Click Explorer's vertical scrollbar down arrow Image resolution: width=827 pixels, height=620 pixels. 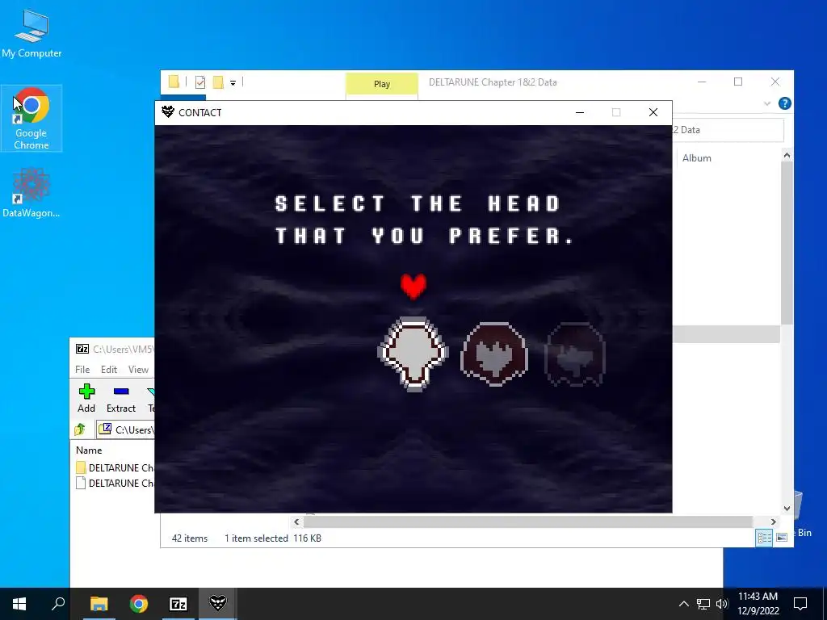pyautogui.click(x=787, y=509)
